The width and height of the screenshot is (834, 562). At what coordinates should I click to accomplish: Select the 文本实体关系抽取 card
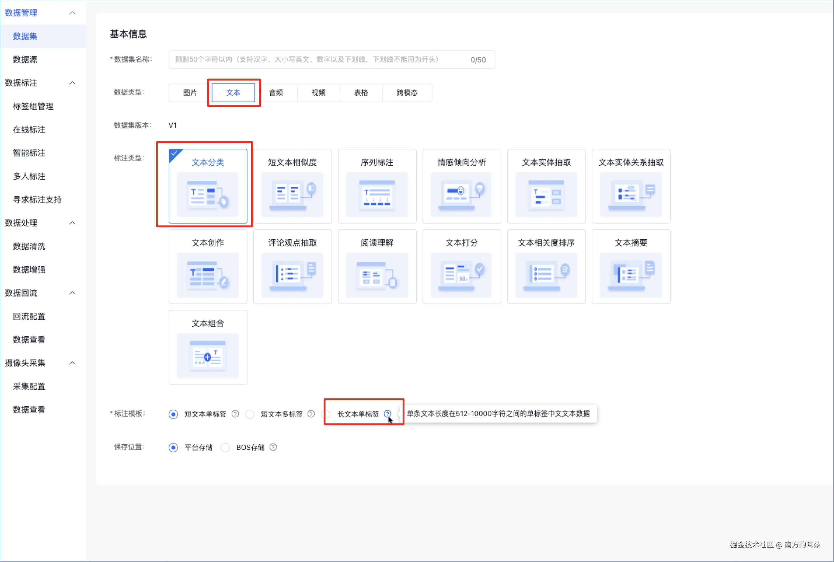click(x=631, y=186)
